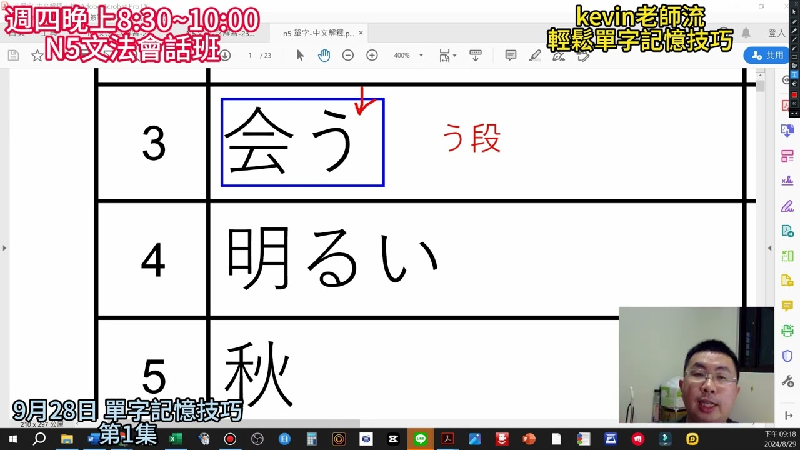Zoom out with the minus button
This screenshot has width=800, height=450.
tap(348, 55)
